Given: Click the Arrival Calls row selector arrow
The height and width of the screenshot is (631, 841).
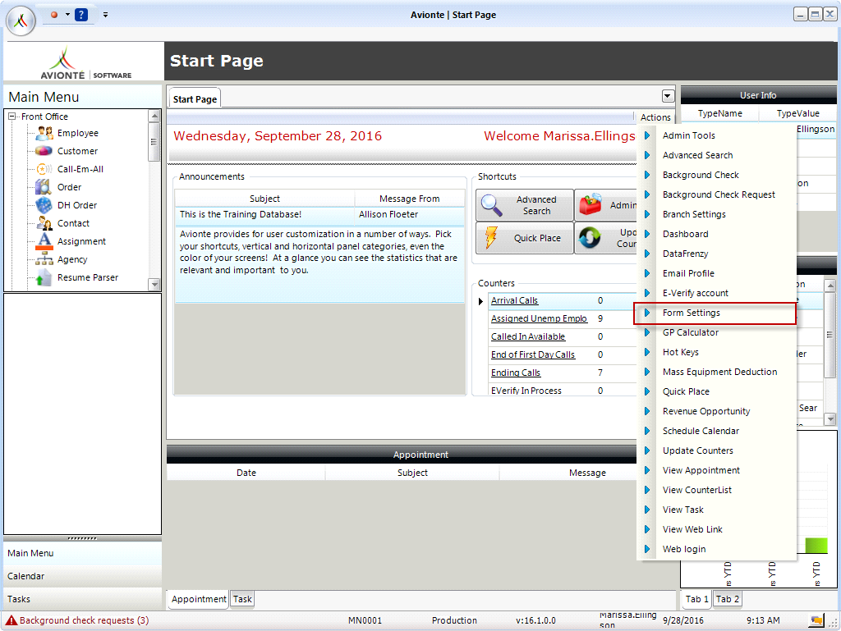Looking at the screenshot, I should tap(481, 302).
